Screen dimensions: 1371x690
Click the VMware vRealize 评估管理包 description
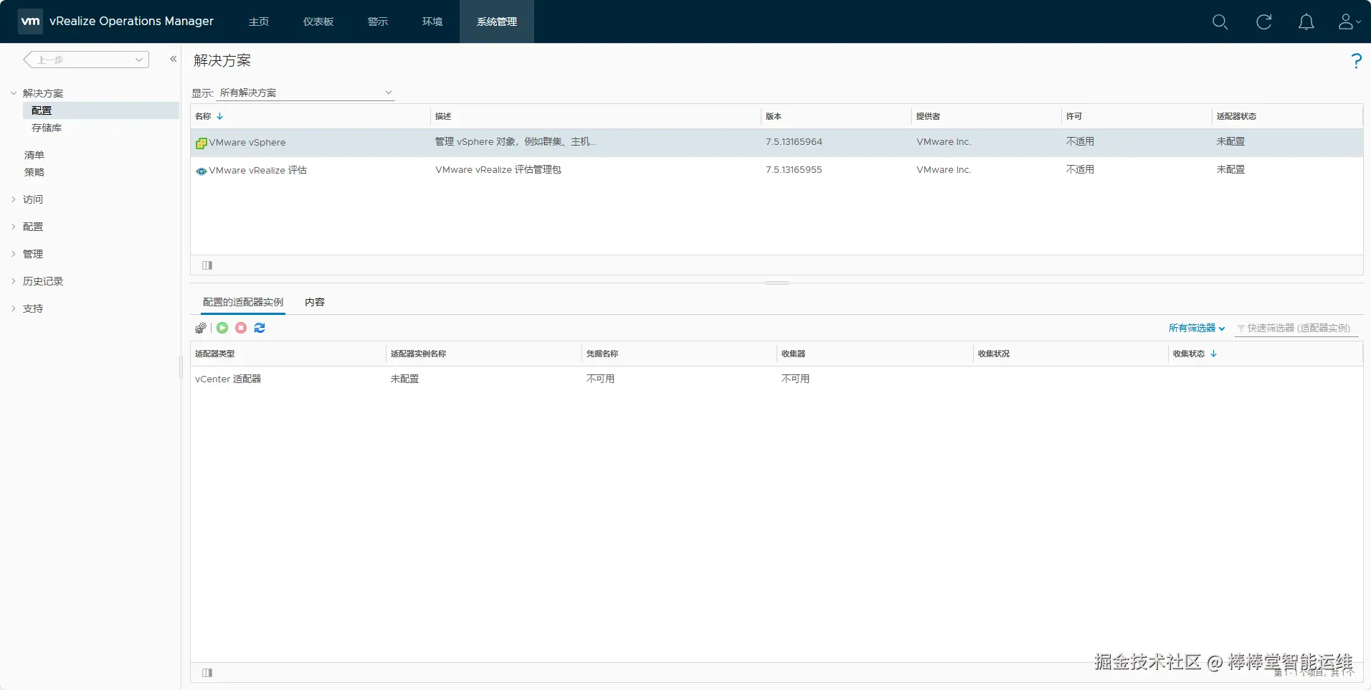tap(498, 170)
